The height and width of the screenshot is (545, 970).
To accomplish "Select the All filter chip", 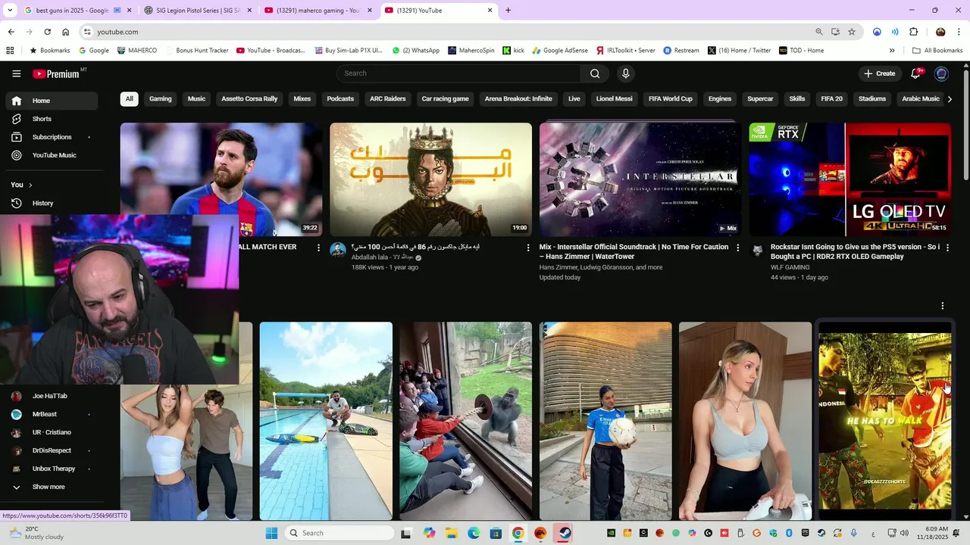I will (x=129, y=99).
